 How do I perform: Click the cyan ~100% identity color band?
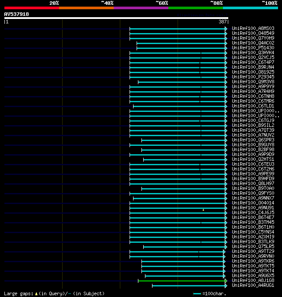coord(250,8)
